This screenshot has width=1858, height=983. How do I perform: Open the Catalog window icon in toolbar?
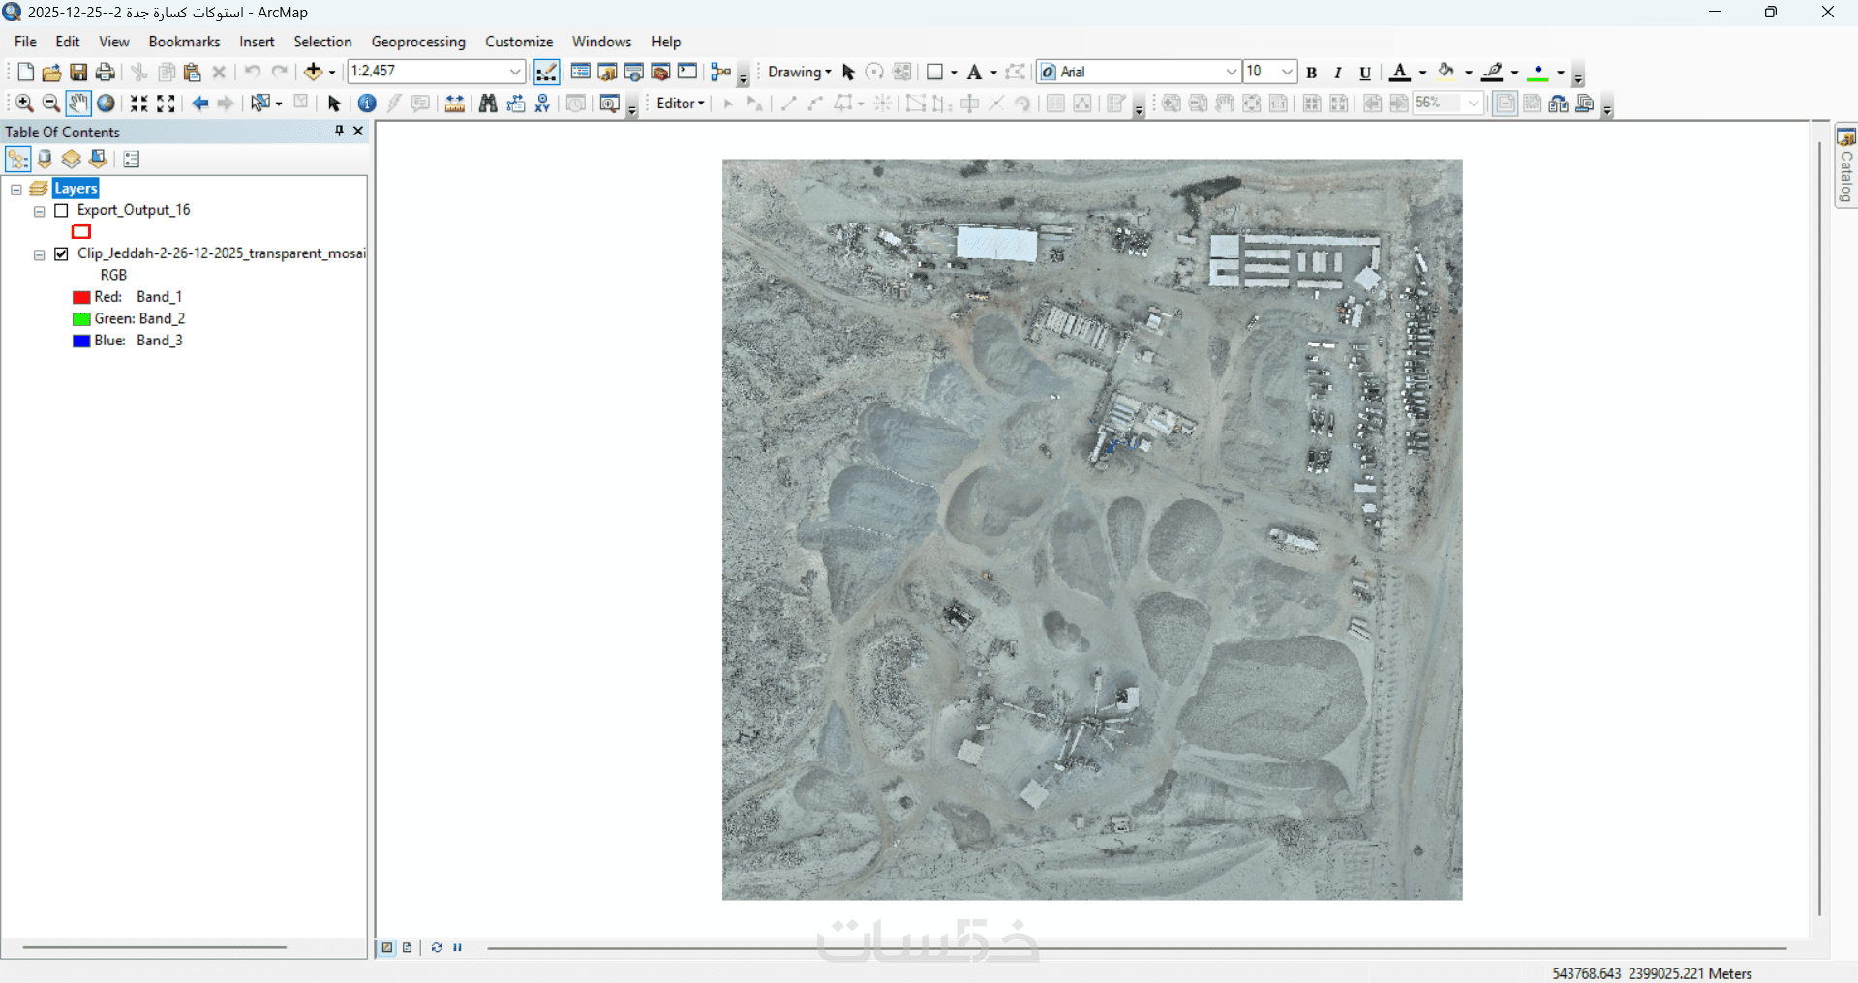coord(607,72)
